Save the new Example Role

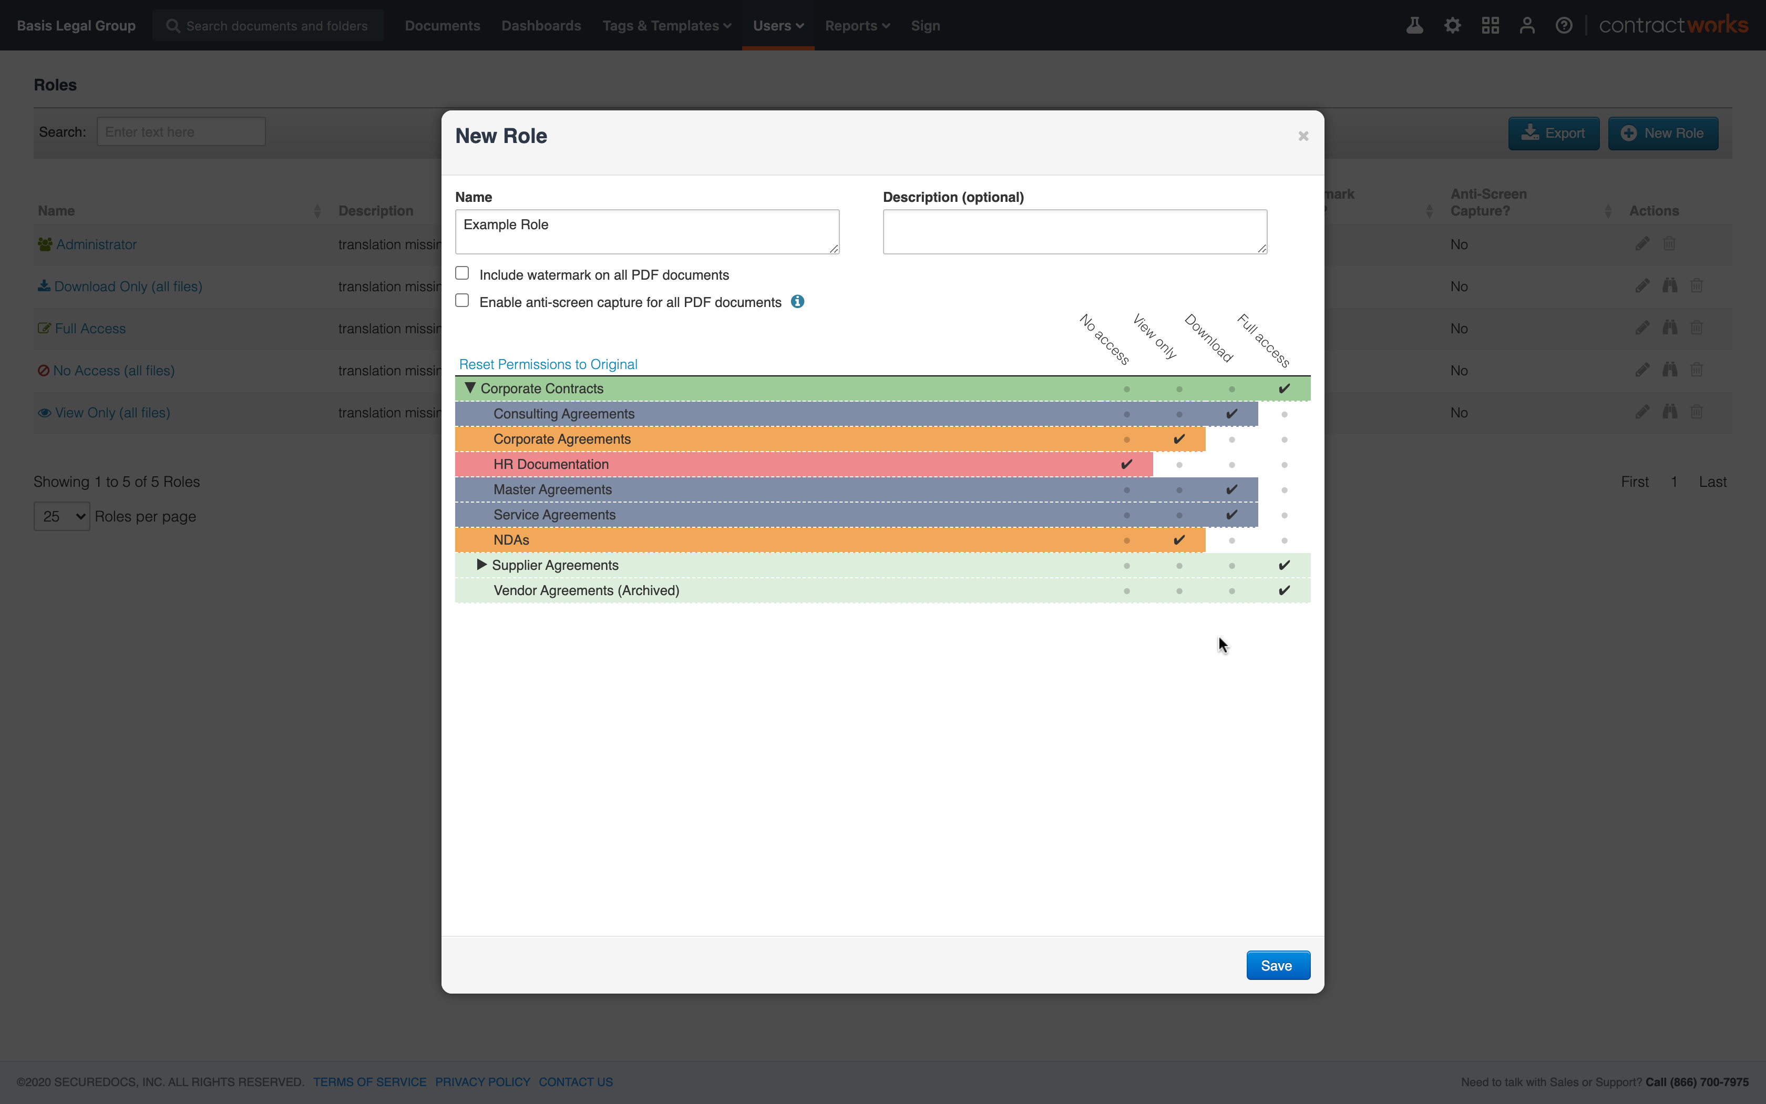tap(1277, 965)
